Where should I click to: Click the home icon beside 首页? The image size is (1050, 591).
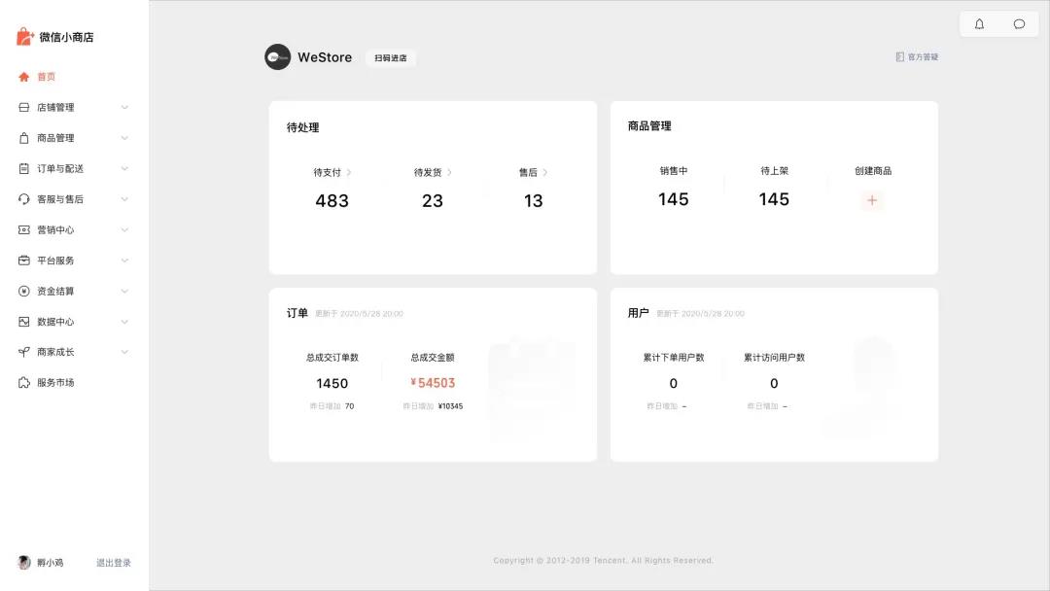tap(24, 77)
